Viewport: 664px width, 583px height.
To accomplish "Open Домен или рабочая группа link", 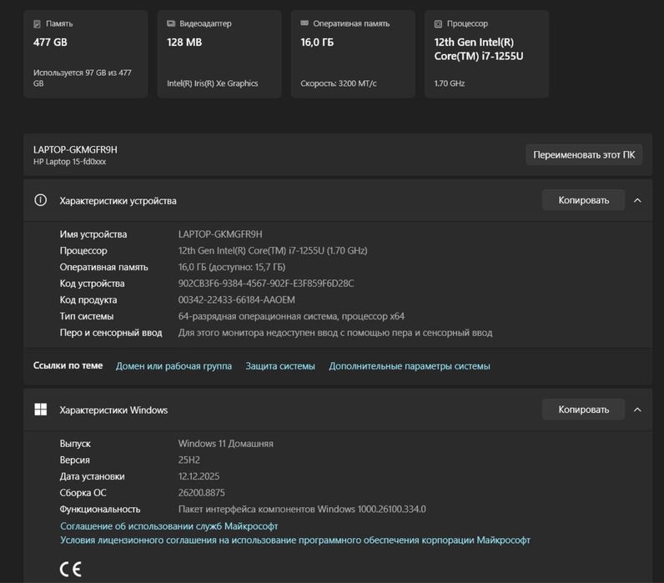I will pos(174,366).
